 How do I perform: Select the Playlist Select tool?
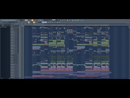click(21, 24)
